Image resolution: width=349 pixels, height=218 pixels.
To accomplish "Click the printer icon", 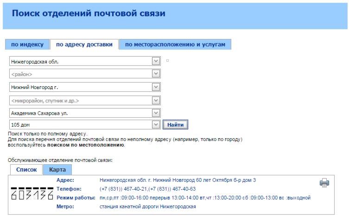I will (x=324, y=183).
